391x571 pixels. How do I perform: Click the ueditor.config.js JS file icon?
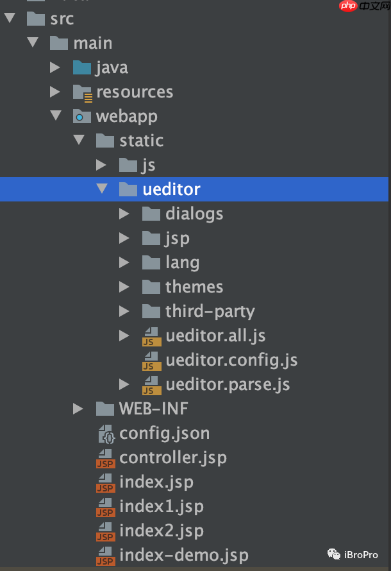152,361
